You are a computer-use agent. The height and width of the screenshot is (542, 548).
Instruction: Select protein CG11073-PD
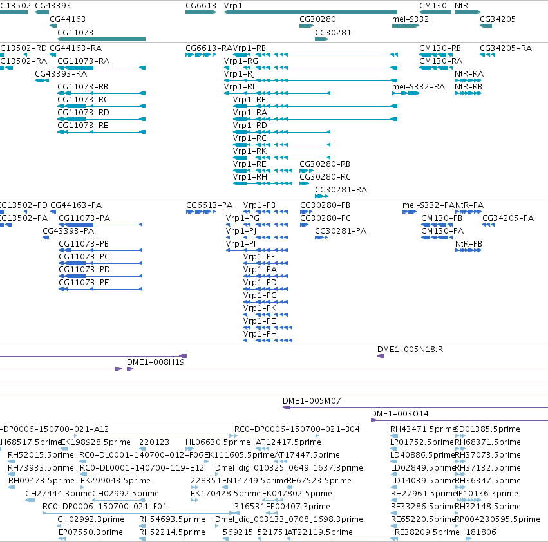84,270
